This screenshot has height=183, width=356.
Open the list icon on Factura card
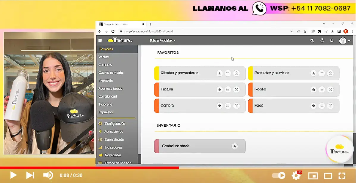pyautogui.click(x=228, y=90)
